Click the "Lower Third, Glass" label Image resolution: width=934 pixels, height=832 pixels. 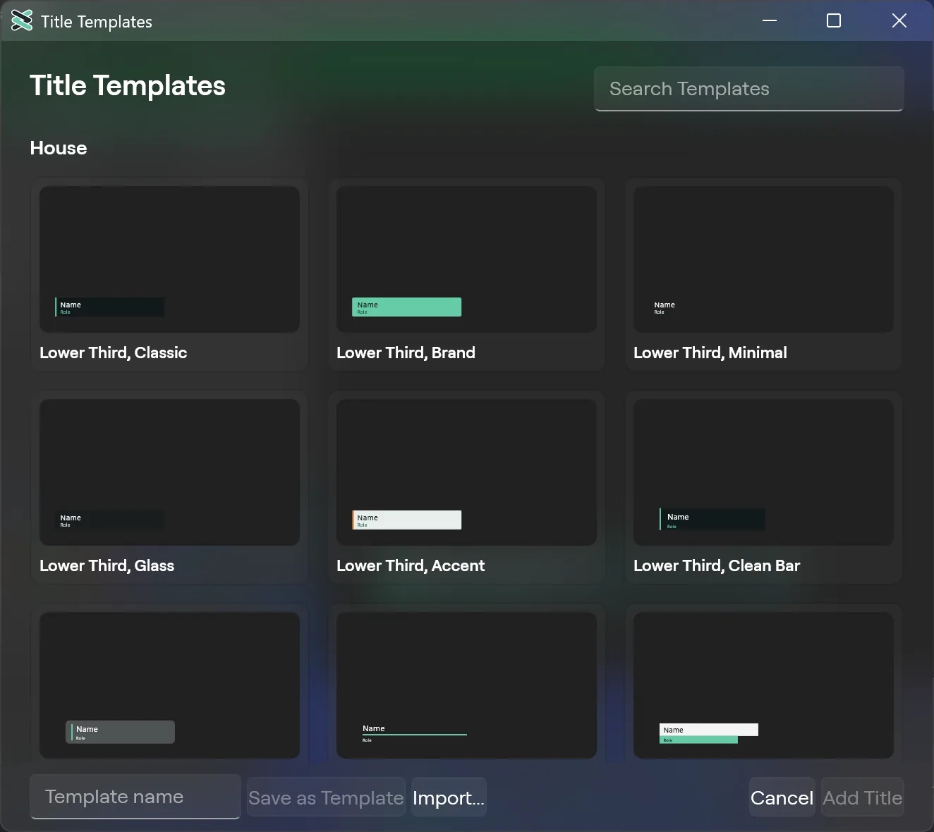tap(107, 566)
